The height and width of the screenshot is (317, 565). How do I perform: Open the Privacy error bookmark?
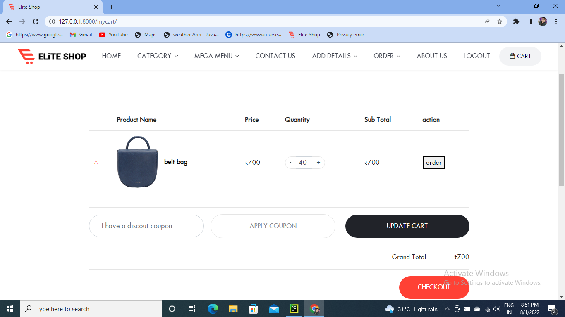[x=345, y=35]
